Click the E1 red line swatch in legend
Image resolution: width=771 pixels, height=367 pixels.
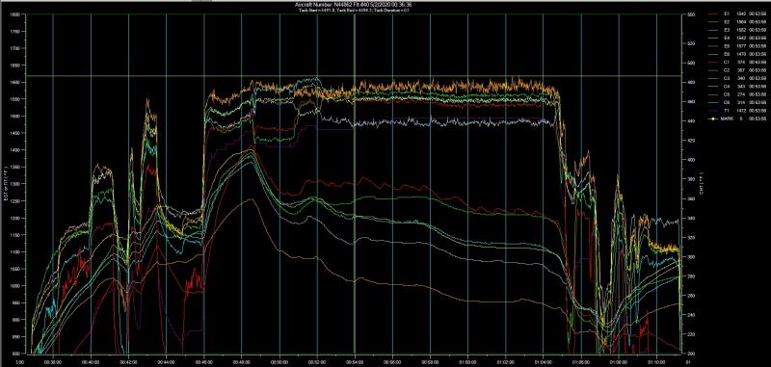coord(713,13)
